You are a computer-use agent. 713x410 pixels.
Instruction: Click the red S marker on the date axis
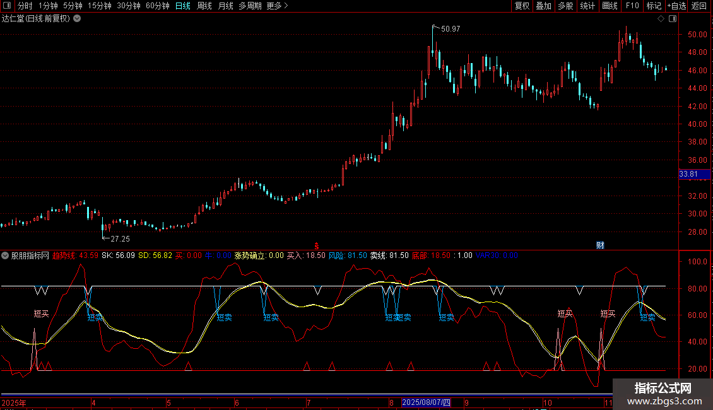pyautogui.click(x=317, y=246)
